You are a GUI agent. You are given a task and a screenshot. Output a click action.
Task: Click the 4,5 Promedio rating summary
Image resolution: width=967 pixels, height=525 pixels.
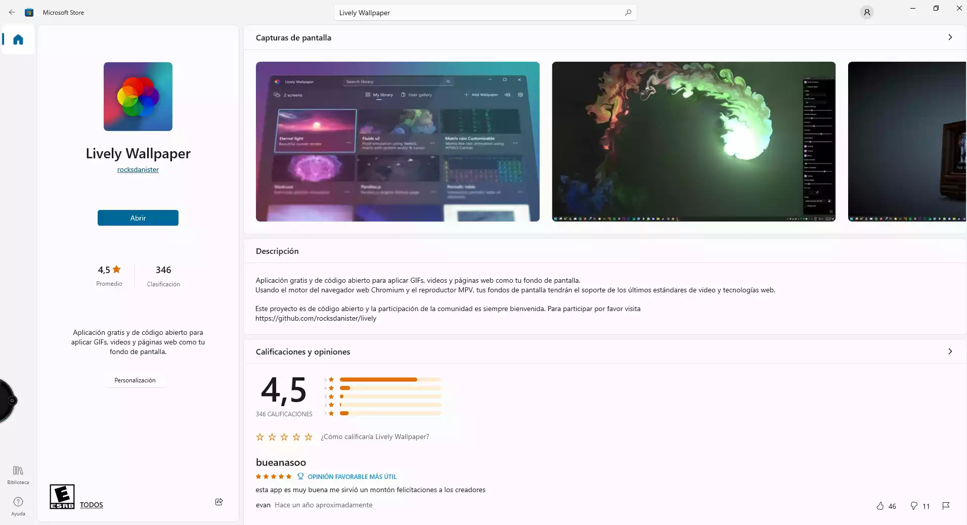point(109,276)
